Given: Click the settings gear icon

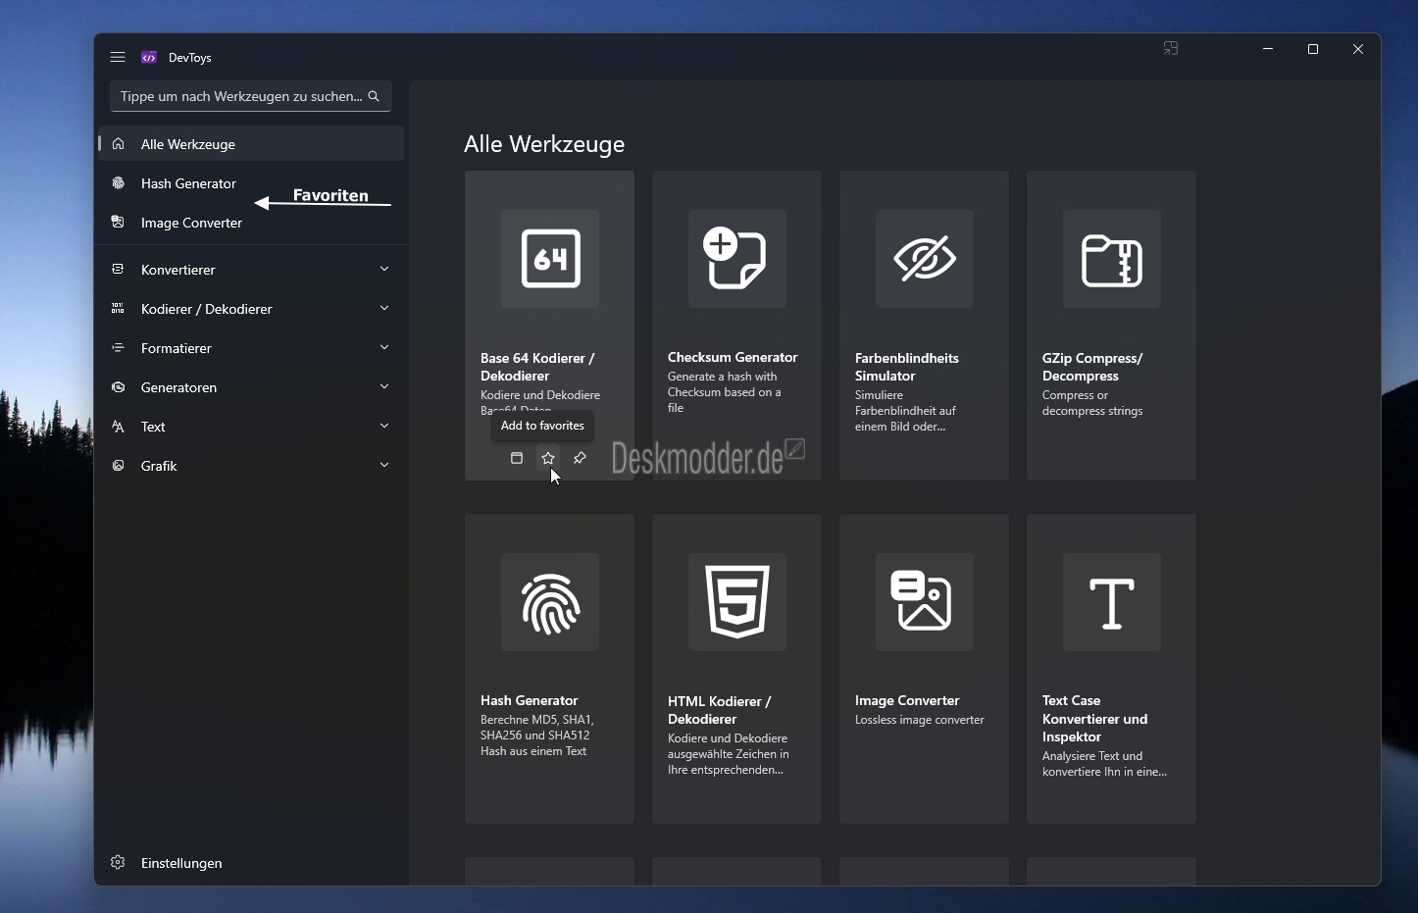Looking at the screenshot, I should click(118, 863).
